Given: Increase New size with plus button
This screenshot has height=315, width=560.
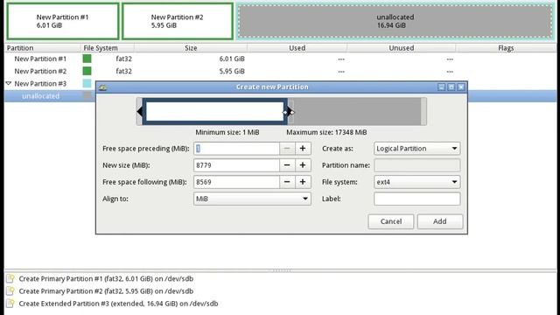Looking at the screenshot, I should [x=303, y=165].
